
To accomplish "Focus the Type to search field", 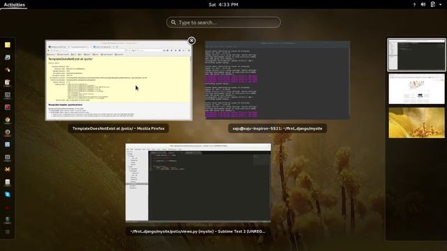I will (223, 22).
